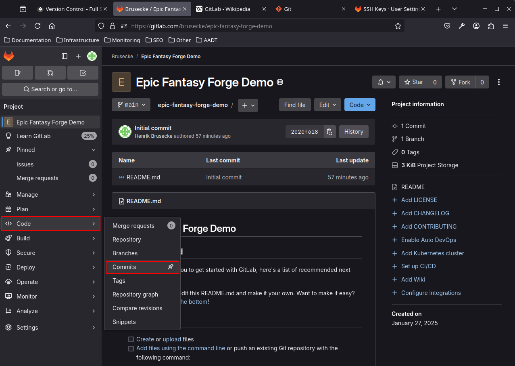Tick the Add files using command line checkbox

pyautogui.click(x=131, y=348)
